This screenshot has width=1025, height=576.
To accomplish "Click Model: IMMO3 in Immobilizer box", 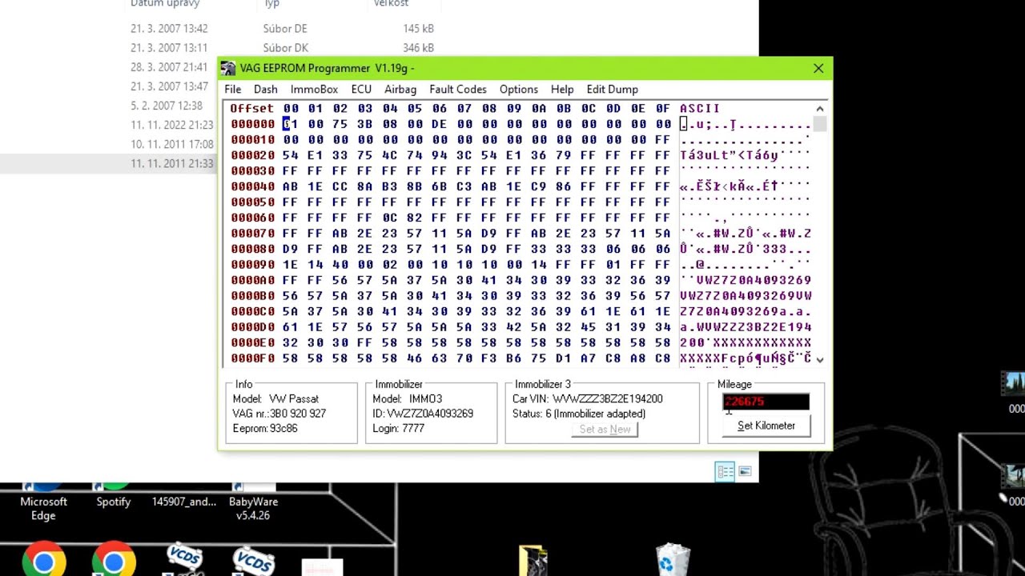I will point(407,398).
